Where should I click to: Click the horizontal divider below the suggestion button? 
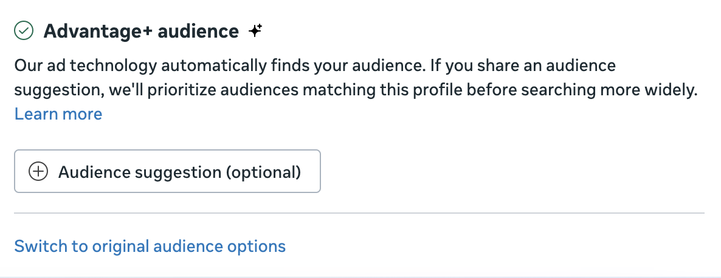[359, 213]
